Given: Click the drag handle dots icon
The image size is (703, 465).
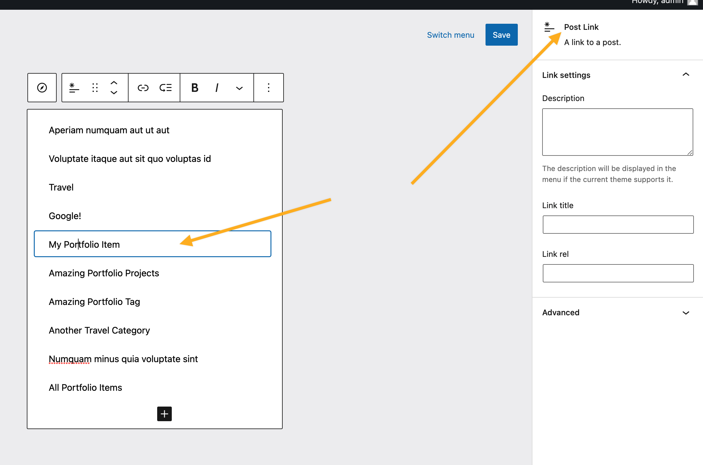Looking at the screenshot, I should pos(95,88).
